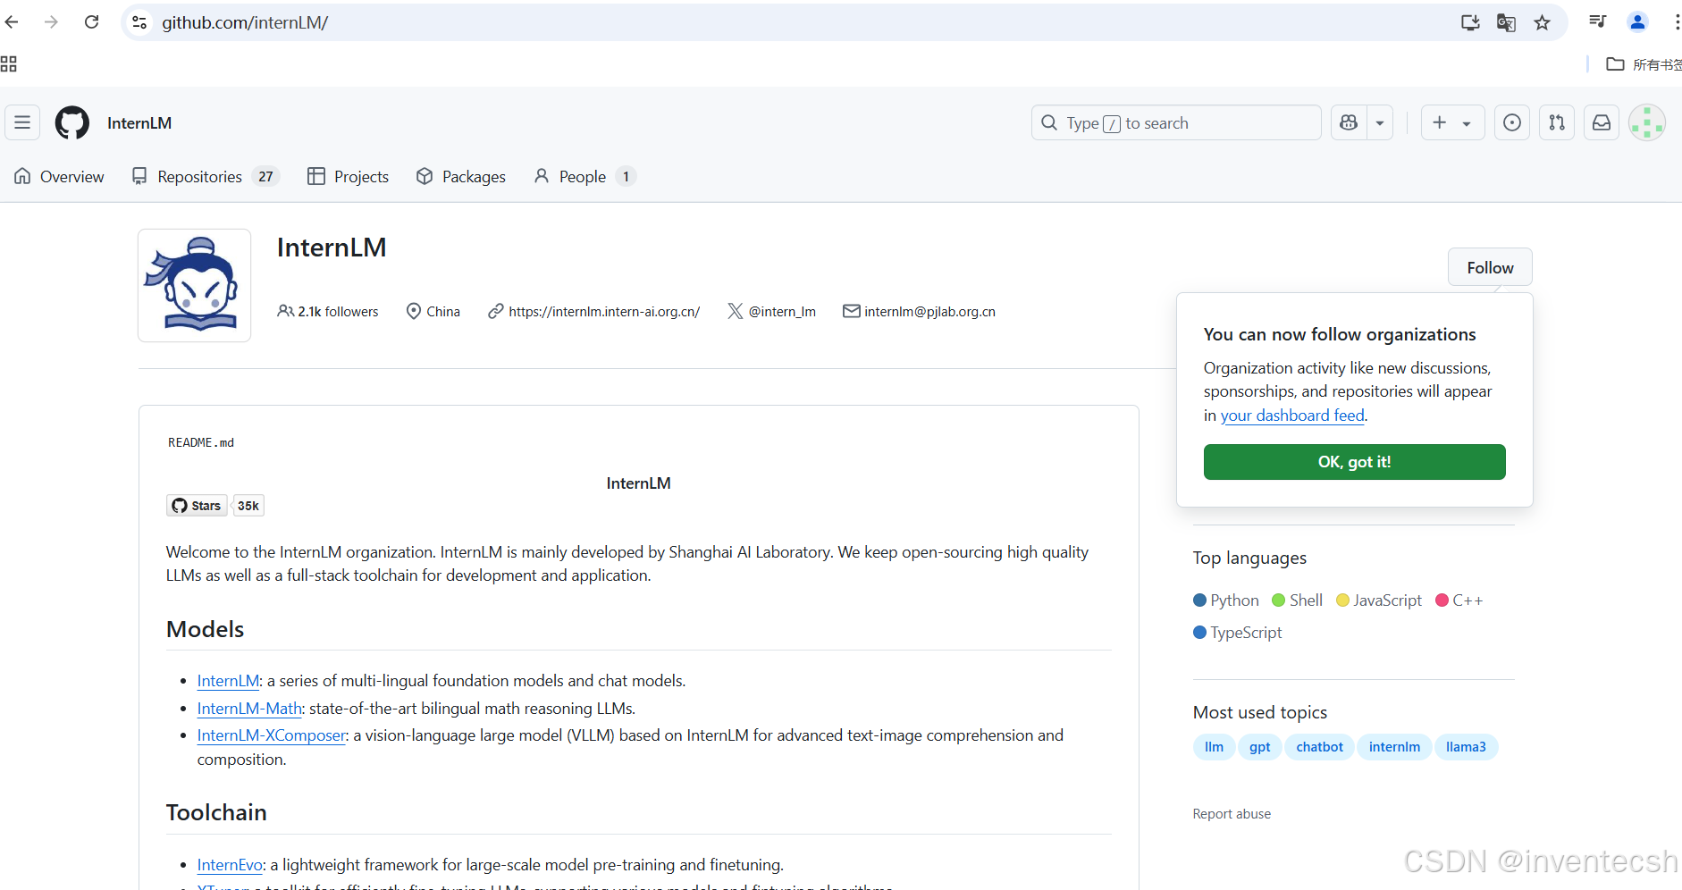The image size is (1682, 890).
Task: Open the InternLM model link
Action: coord(228,681)
